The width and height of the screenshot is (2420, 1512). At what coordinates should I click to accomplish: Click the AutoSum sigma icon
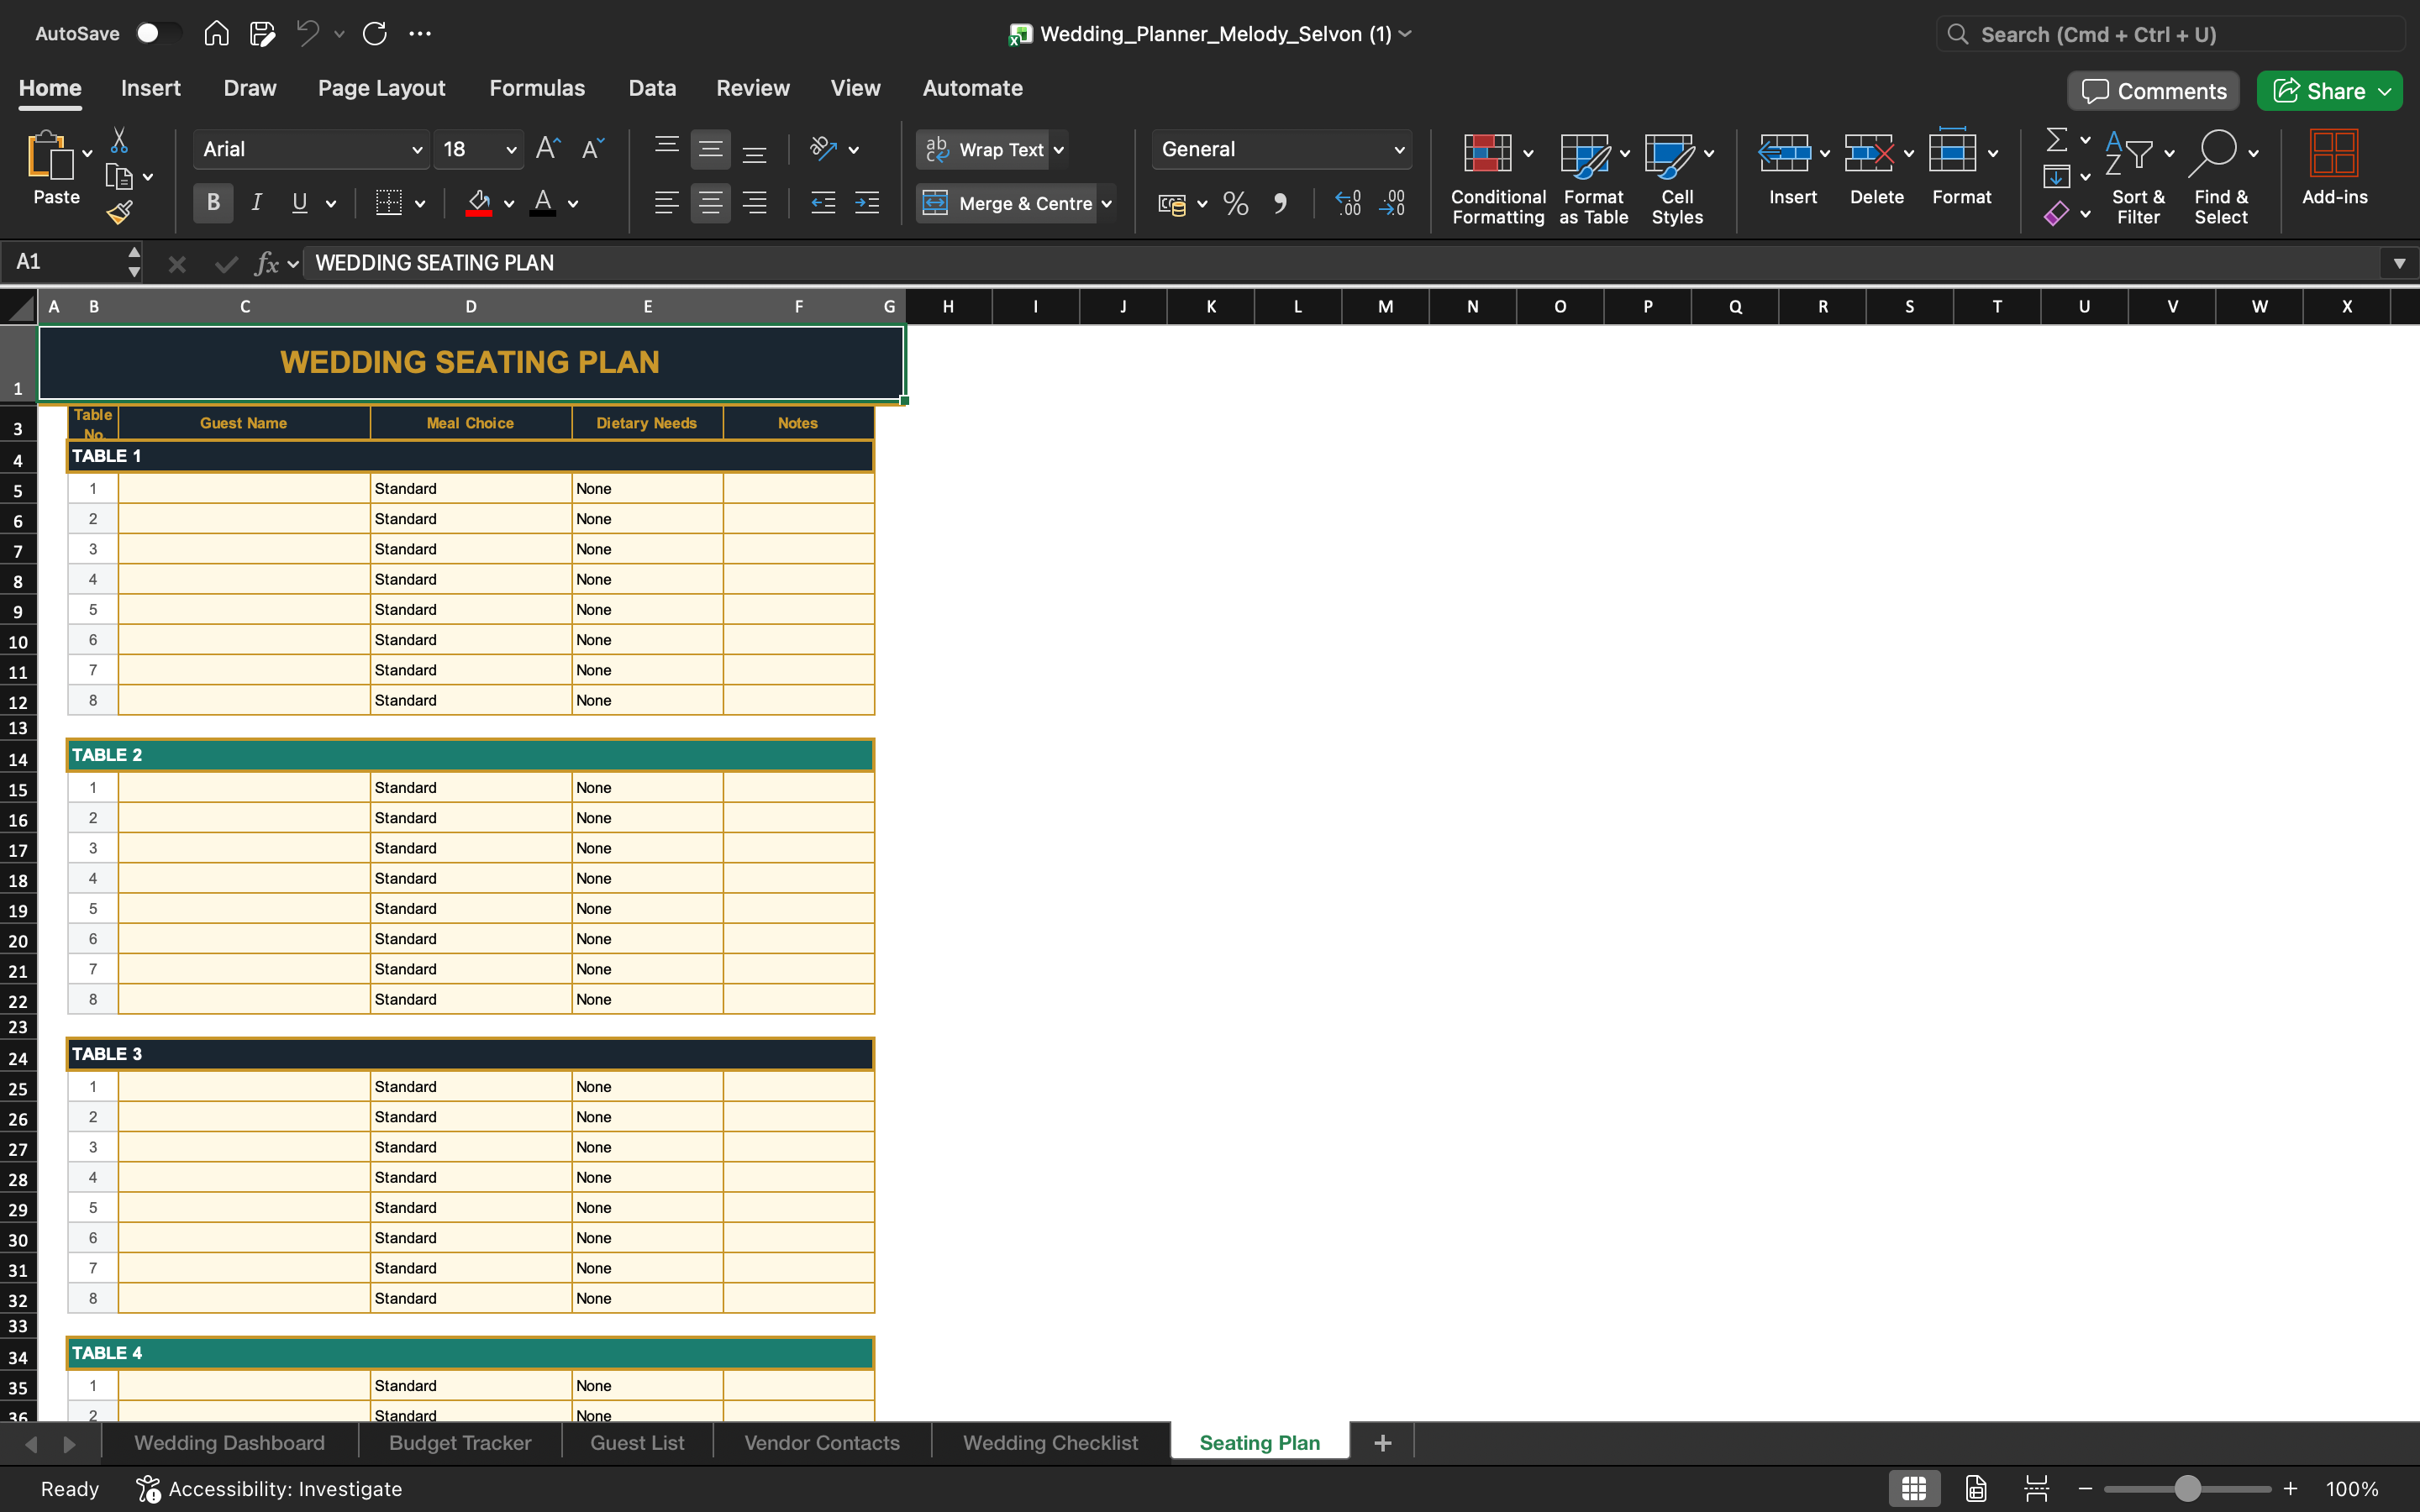point(2057,140)
